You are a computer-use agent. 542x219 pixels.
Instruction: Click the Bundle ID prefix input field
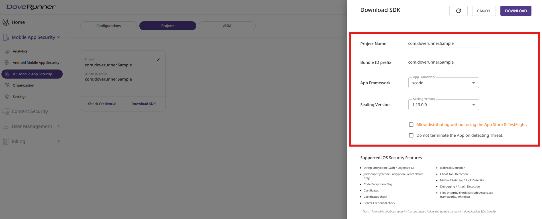coord(443,62)
